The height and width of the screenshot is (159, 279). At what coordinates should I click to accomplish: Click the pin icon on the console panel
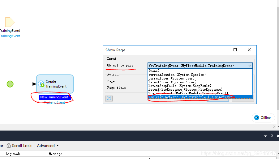[x=272, y=136]
